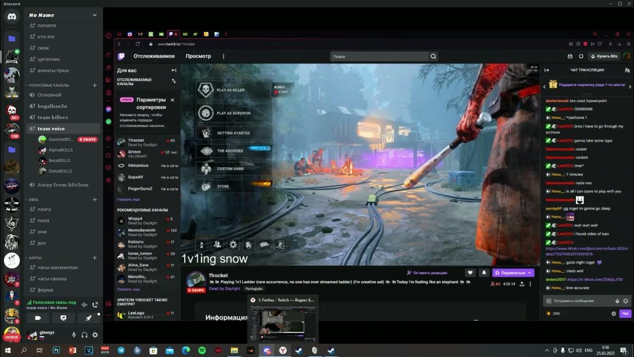Collapse the КАРТЫ category

pos(35,258)
